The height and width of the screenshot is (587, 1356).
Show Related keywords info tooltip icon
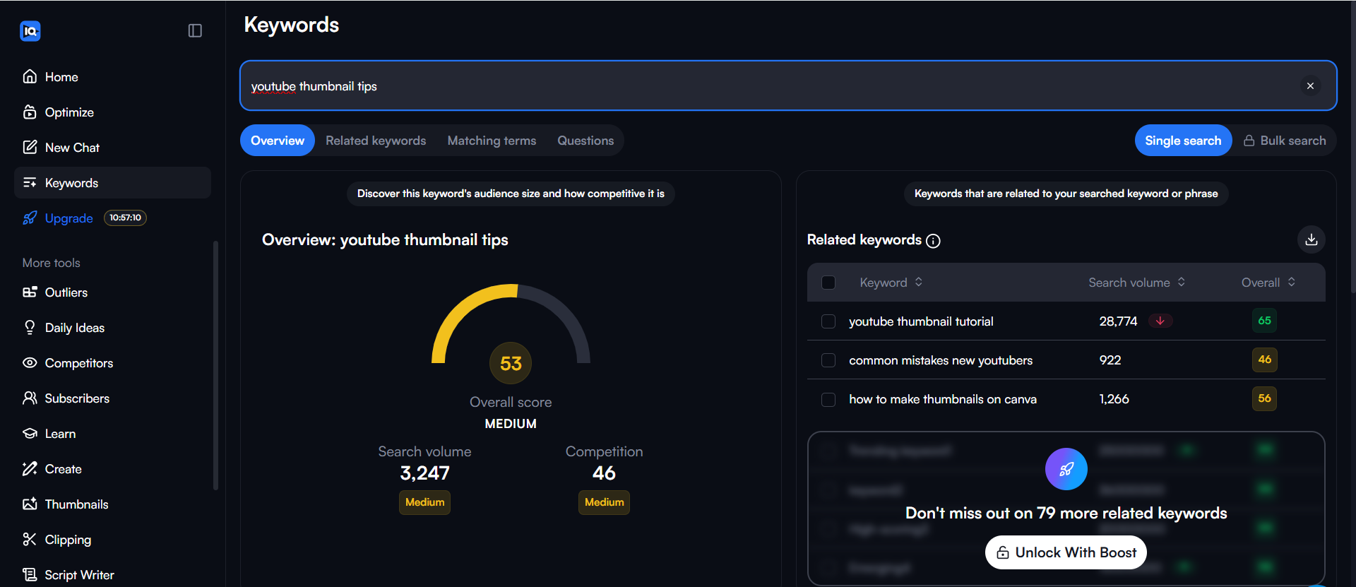click(933, 241)
